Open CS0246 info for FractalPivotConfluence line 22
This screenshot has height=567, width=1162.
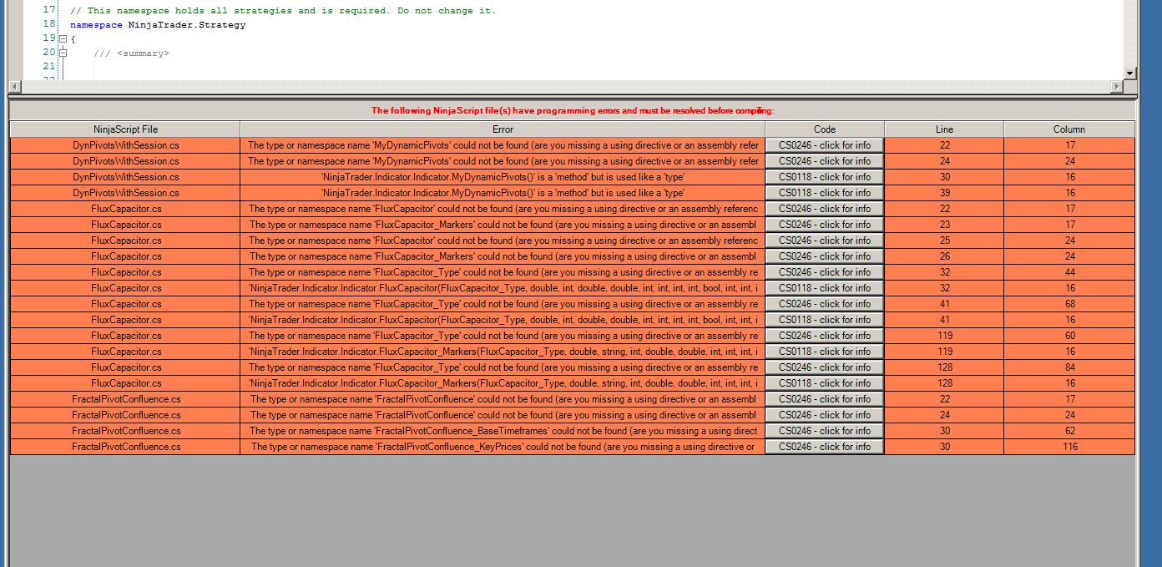[x=825, y=399]
